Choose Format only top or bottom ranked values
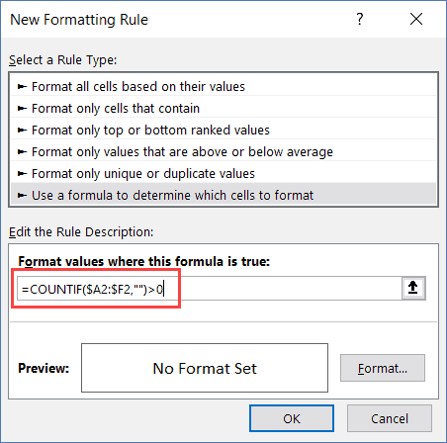This screenshot has height=443, width=447. tap(223, 131)
